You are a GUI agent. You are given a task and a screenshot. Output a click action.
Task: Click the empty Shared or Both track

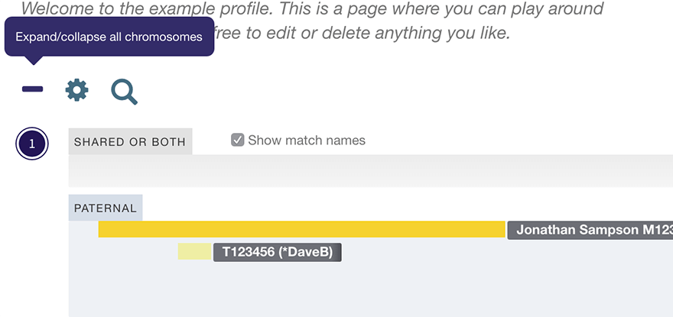tap(367, 171)
